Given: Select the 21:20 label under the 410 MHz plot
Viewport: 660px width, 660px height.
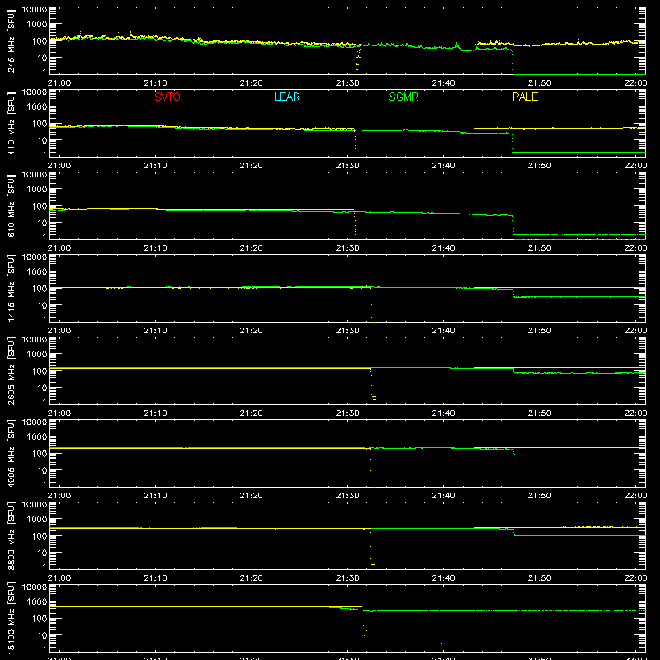Looking at the screenshot, I should tap(252, 166).
